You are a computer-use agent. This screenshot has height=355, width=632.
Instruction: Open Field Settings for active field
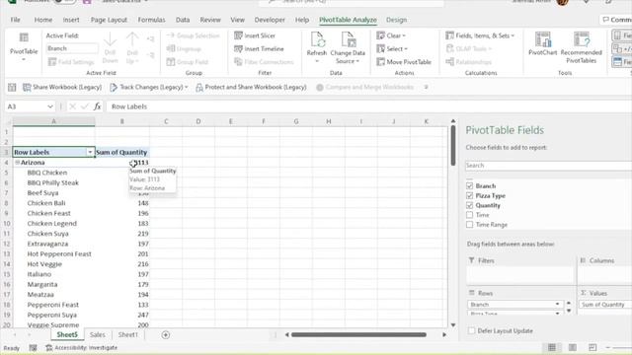click(x=71, y=62)
